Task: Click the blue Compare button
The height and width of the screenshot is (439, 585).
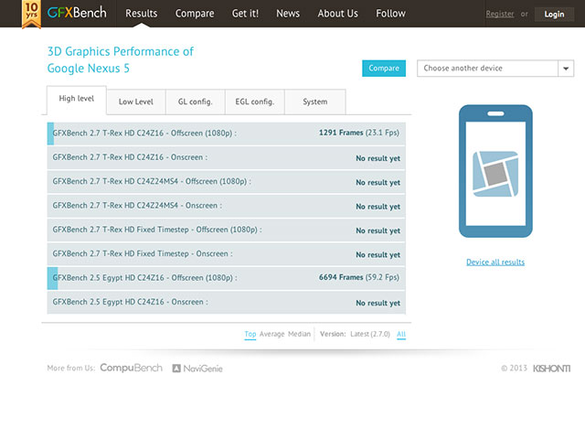Action: [384, 69]
